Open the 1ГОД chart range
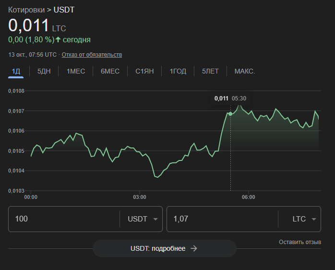 178,71
